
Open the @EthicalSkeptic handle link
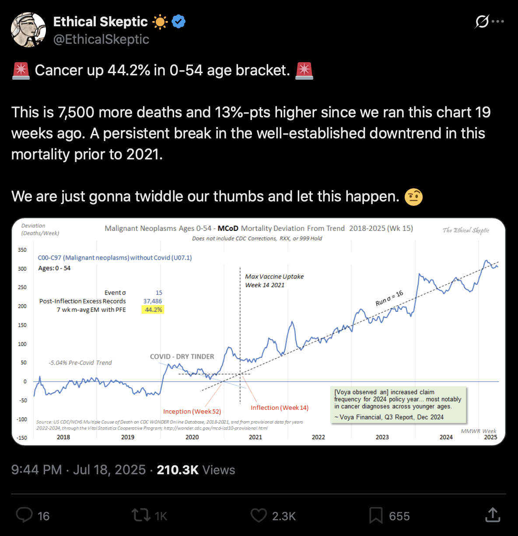pyautogui.click(x=101, y=39)
